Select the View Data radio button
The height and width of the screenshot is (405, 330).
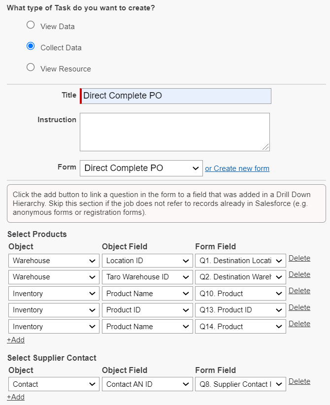pos(31,25)
